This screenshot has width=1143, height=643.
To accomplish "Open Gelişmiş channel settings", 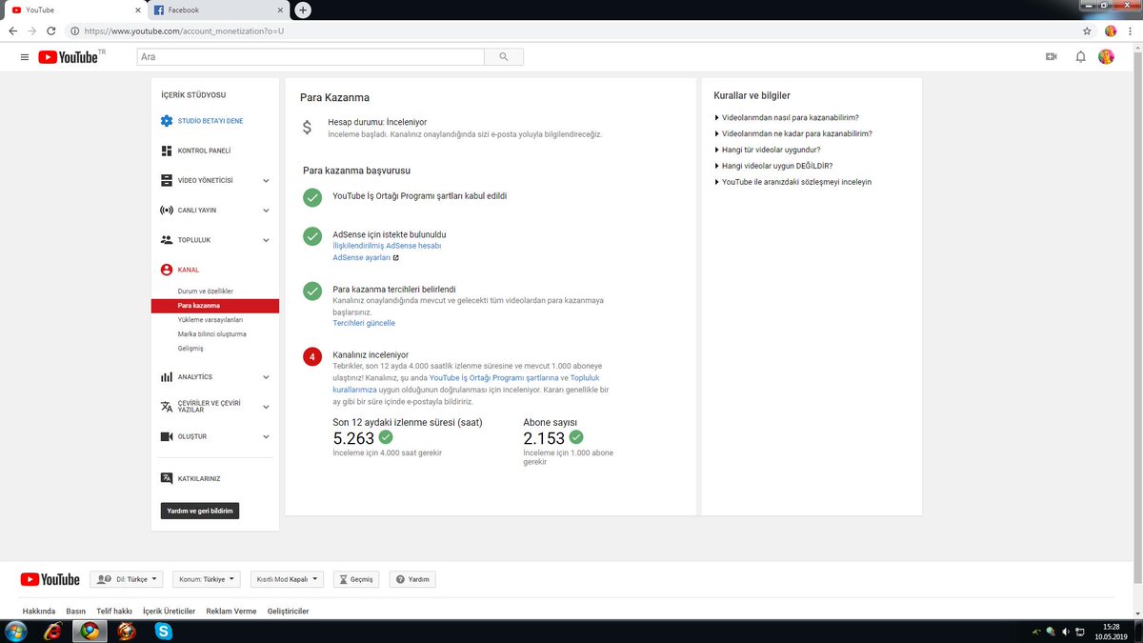I will pyautogui.click(x=190, y=349).
